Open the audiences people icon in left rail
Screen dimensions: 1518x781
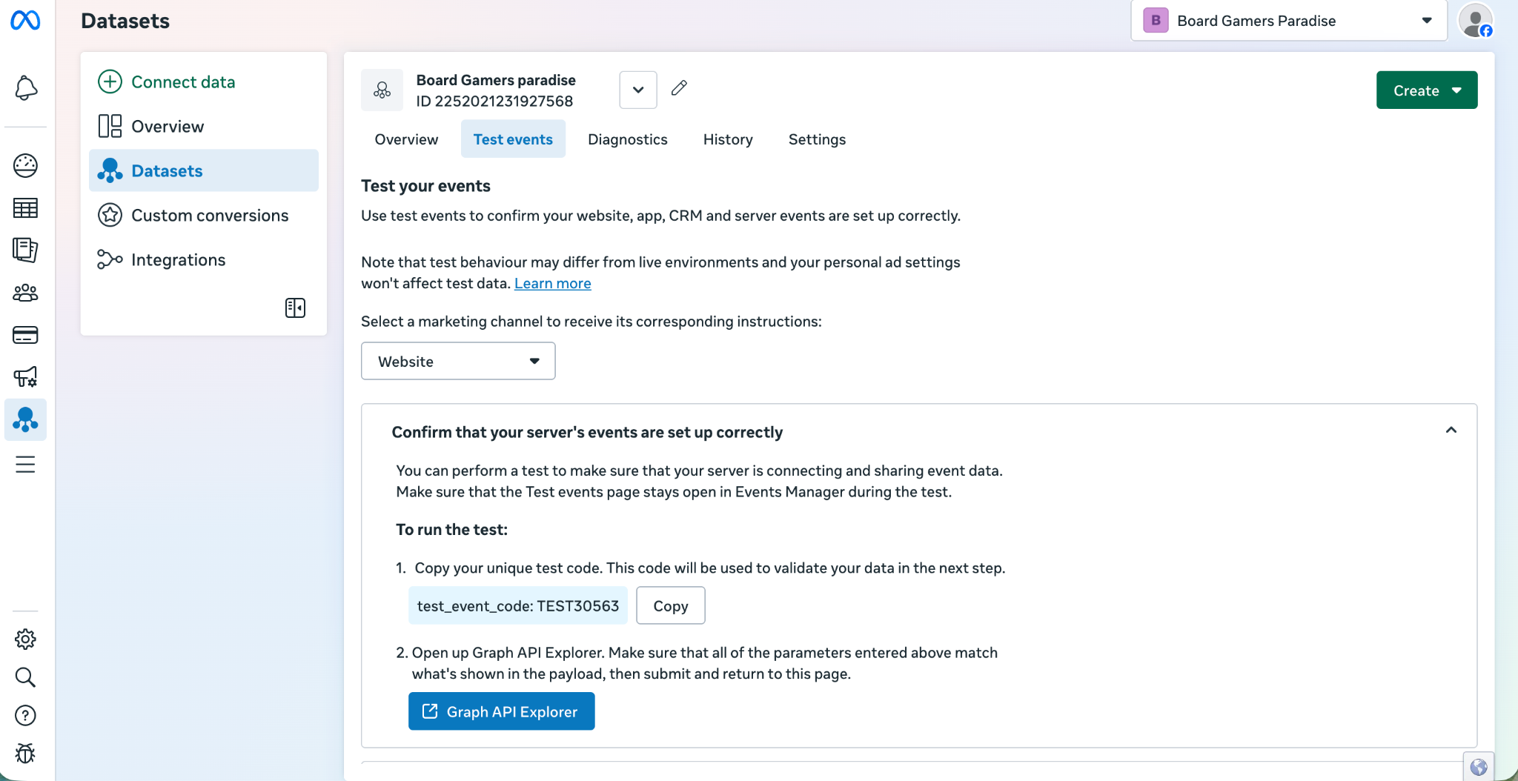tap(25, 293)
